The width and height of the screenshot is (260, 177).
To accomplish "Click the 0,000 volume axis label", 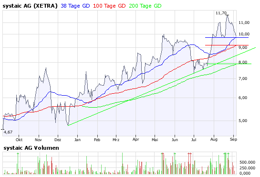I will coord(245,173).
